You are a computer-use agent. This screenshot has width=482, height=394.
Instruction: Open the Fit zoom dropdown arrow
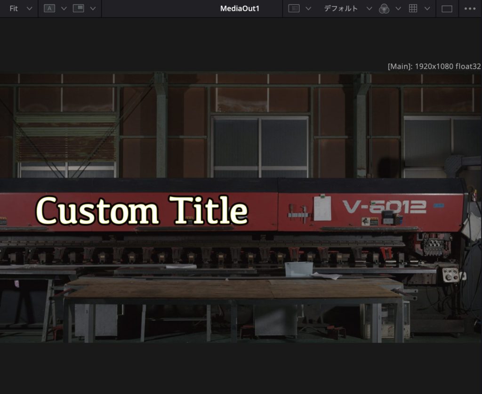pos(30,8)
